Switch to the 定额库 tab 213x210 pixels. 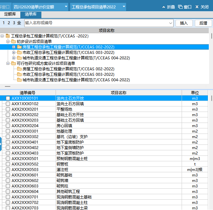pos(10,14)
